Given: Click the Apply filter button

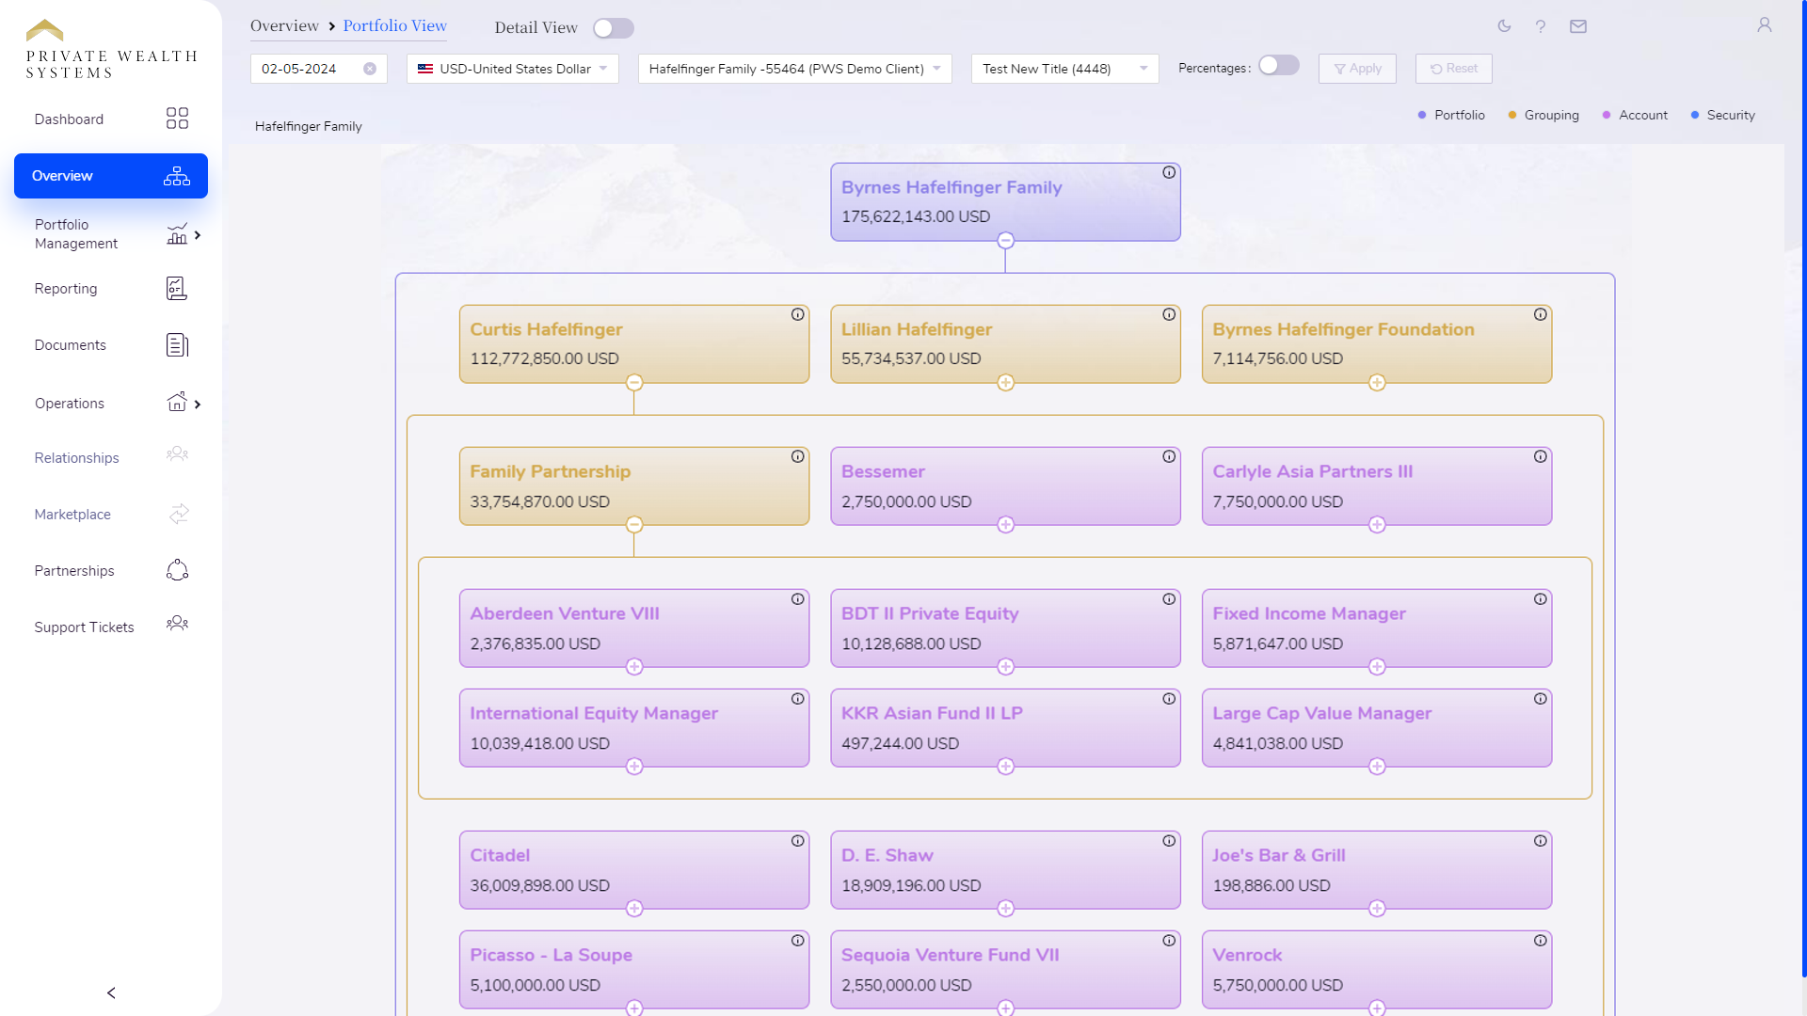Looking at the screenshot, I should pyautogui.click(x=1357, y=69).
